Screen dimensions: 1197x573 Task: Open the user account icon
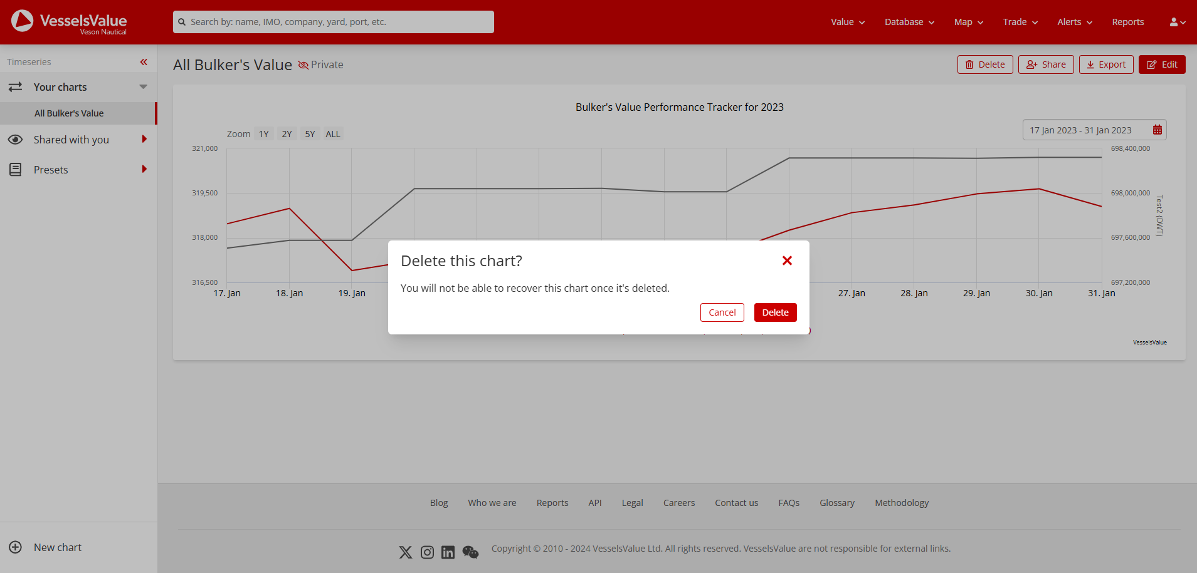[1176, 21]
